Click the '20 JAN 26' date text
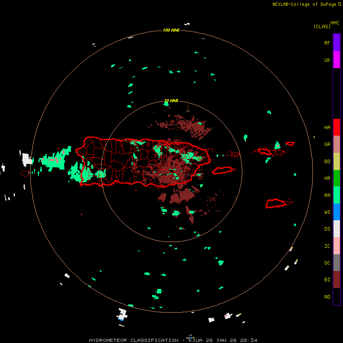Viewport: 343px width, 343px height. coord(221,340)
